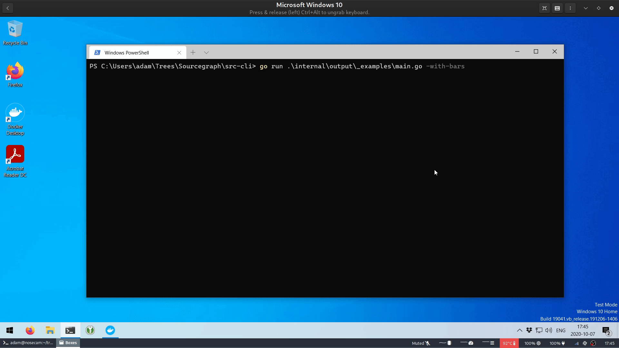Open the volume control in tray
This screenshot has width=619, height=348.
[548, 330]
